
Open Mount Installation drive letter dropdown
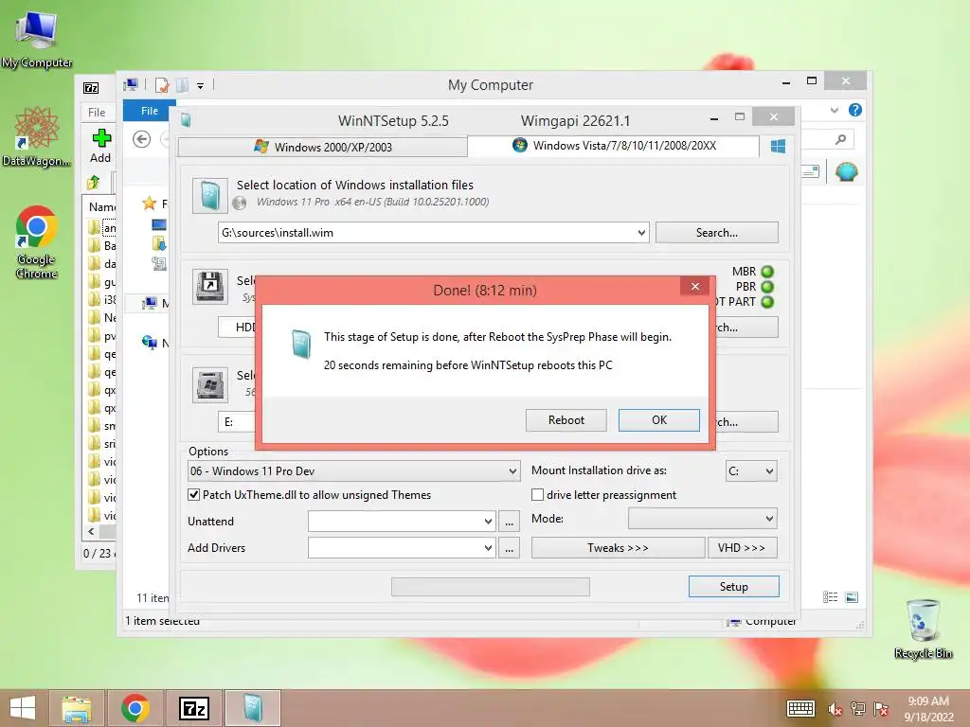click(x=751, y=471)
